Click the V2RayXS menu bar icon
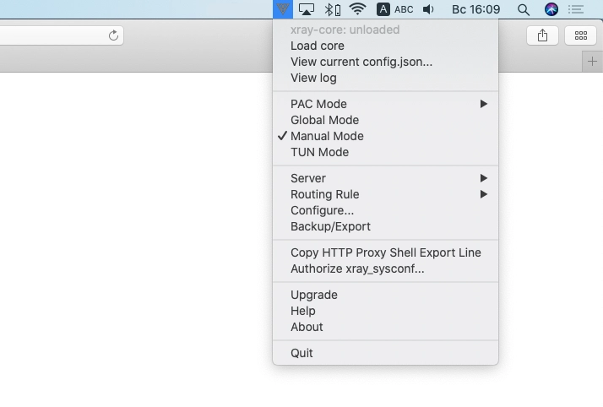The height and width of the screenshot is (407, 603). pyautogui.click(x=283, y=9)
